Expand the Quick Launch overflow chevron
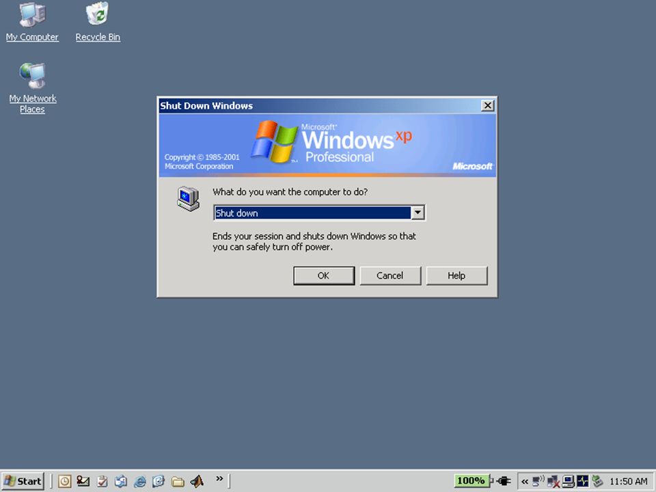This screenshot has width=656, height=492. click(x=219, y=478)
